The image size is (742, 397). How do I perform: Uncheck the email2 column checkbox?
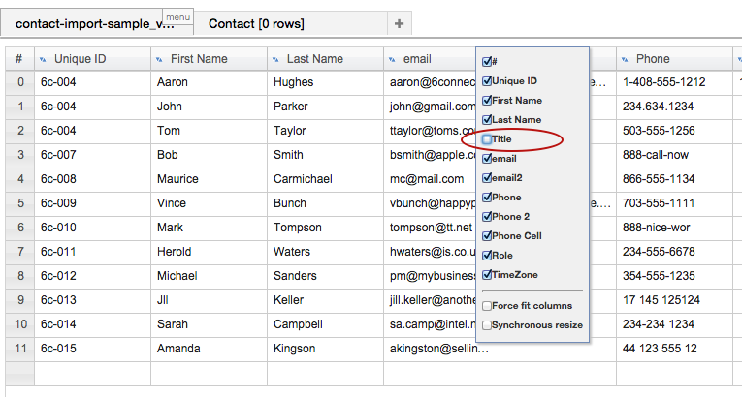(x=487, y=178)
